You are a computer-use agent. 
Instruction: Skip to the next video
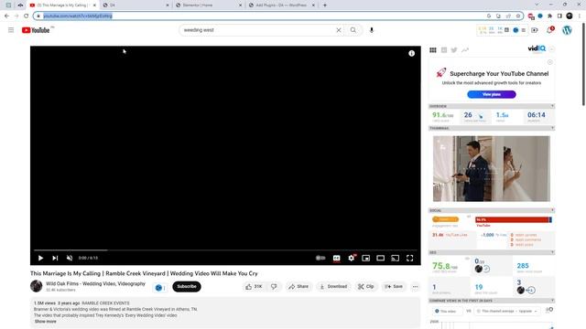point(55,258)
